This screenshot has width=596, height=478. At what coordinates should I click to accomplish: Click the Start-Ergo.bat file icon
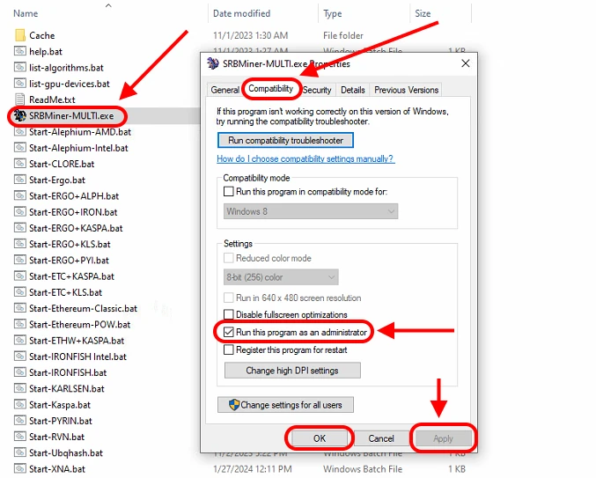[21, 180]
